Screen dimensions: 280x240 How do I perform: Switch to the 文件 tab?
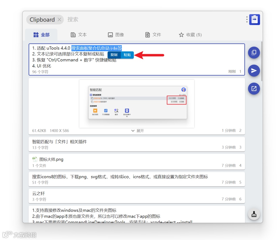153,35
